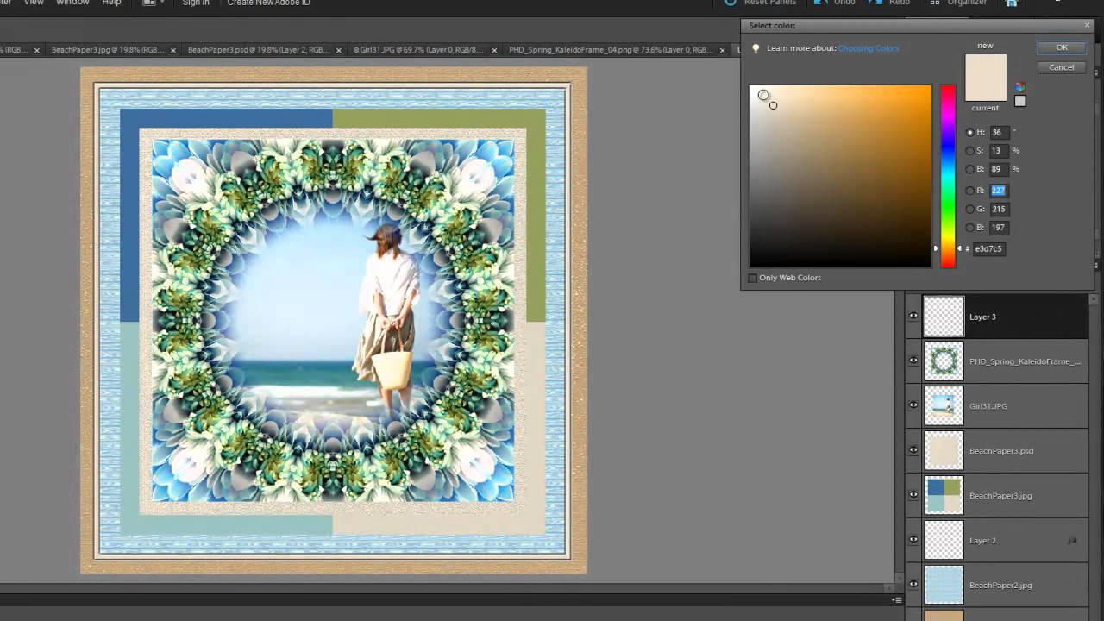
Task: Open the Help menu
Action: pyautogui.click(x=112, y=3)
